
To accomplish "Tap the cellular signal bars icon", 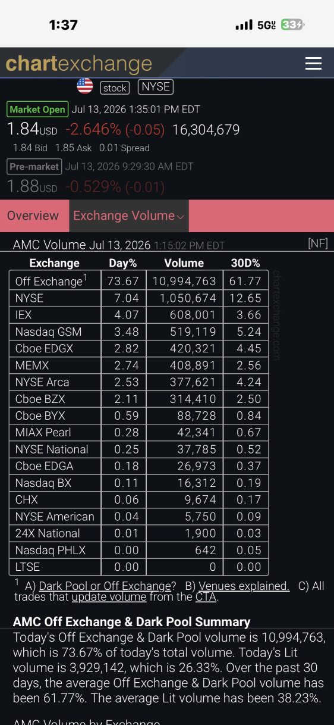I will (x=244, y=25).
